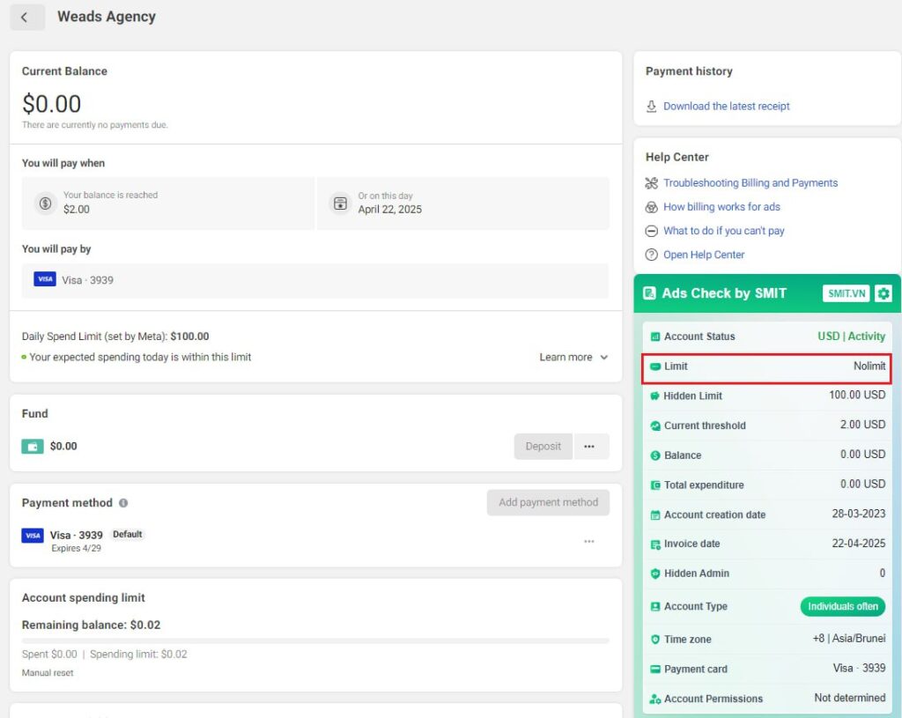The height and width of the screenshot is (718, 902).
Task: Click the USD | Activity status value
Action: [852, 337]
